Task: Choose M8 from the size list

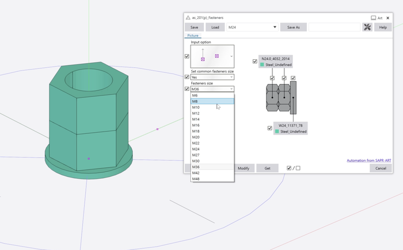Action: coord(212,101)
